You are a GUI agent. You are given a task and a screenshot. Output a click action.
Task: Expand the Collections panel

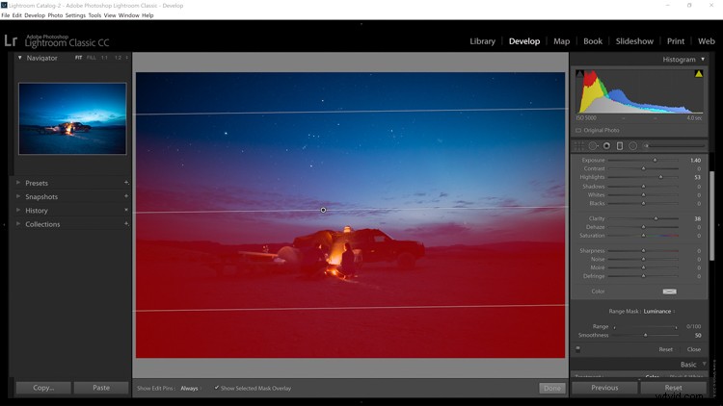coord(18,224)
